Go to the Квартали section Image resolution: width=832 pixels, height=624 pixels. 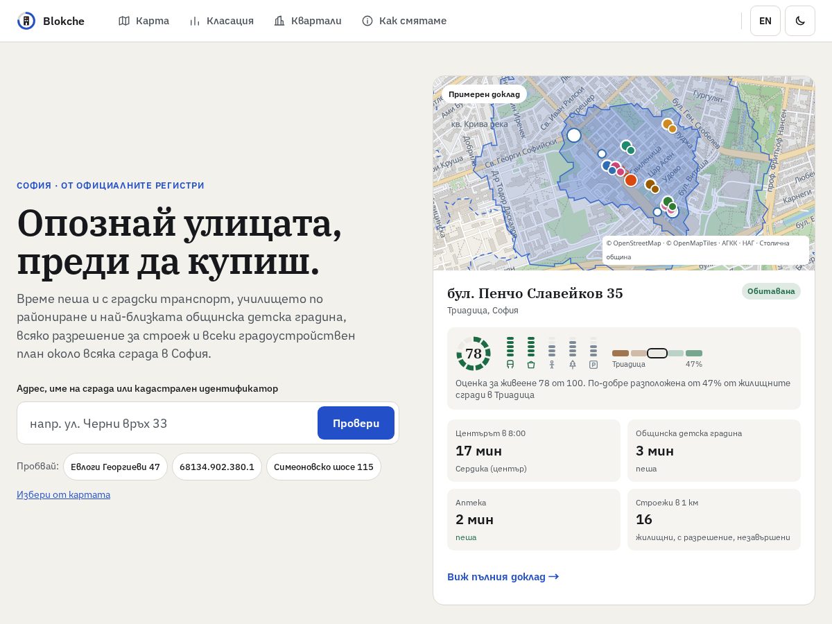pyautogui.click(x=307, y=21)
